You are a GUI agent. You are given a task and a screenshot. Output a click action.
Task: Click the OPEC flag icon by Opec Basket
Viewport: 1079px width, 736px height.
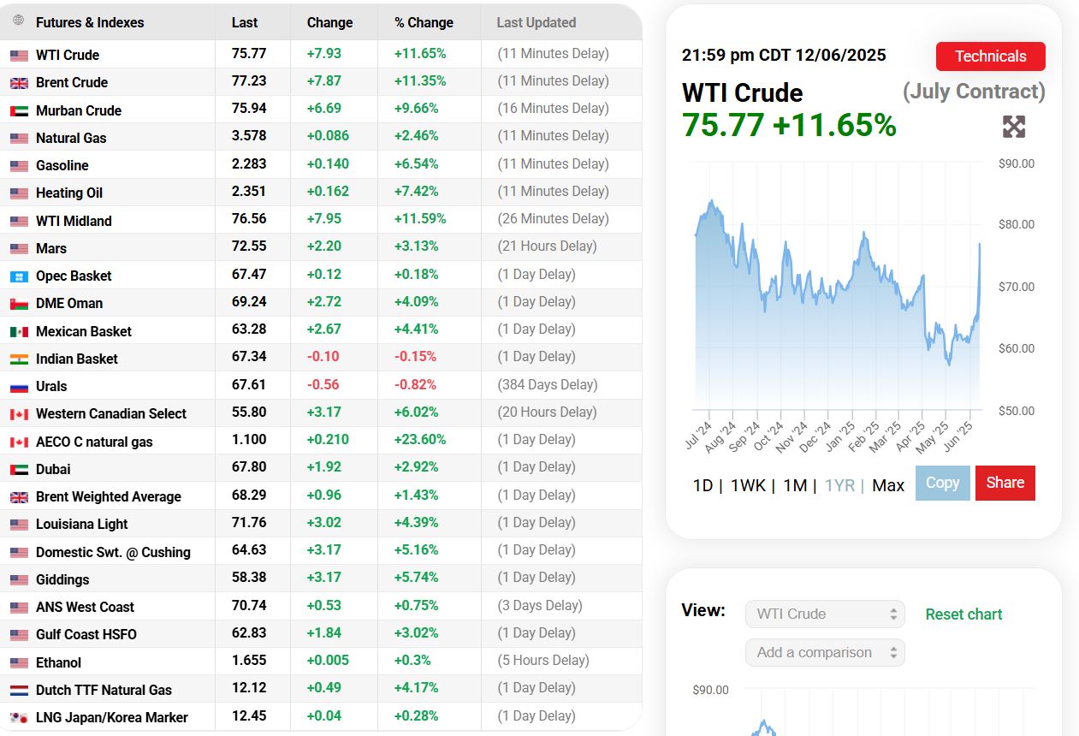click(19, 276)
